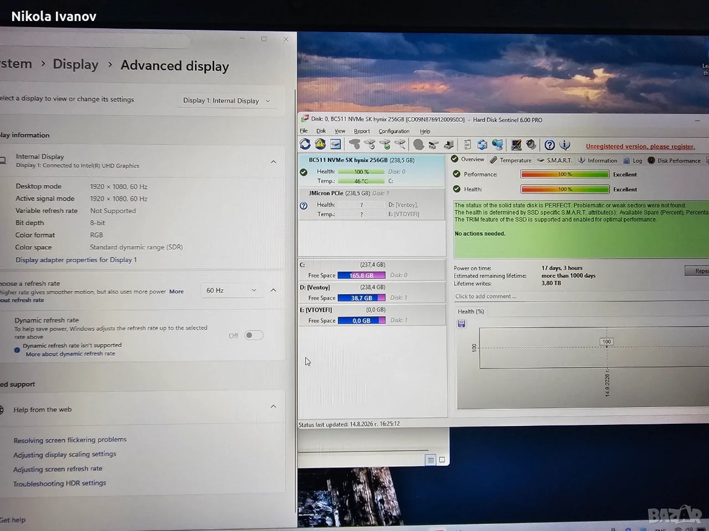The image size is (709, 531).
Task: Click the yellow warning alert toolbar icon
Action: click(x=320, y=144)
